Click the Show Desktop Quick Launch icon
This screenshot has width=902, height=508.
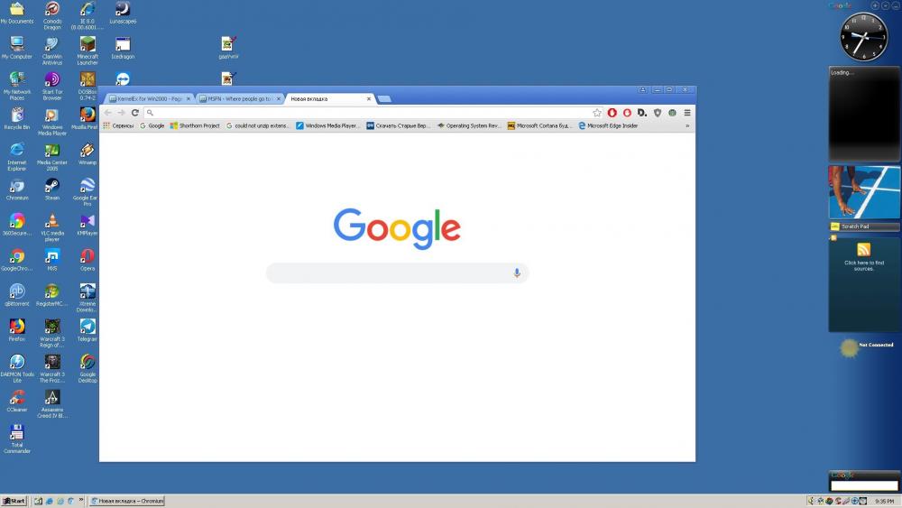click(38, 501)
